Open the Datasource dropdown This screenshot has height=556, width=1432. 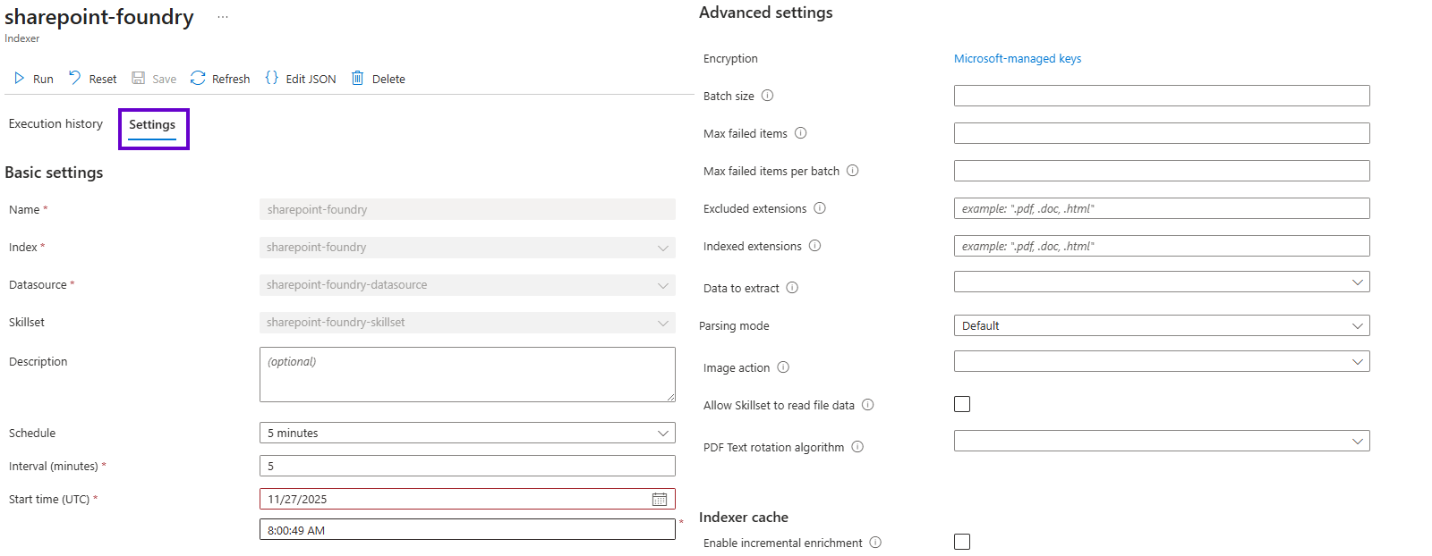[467, 284]
